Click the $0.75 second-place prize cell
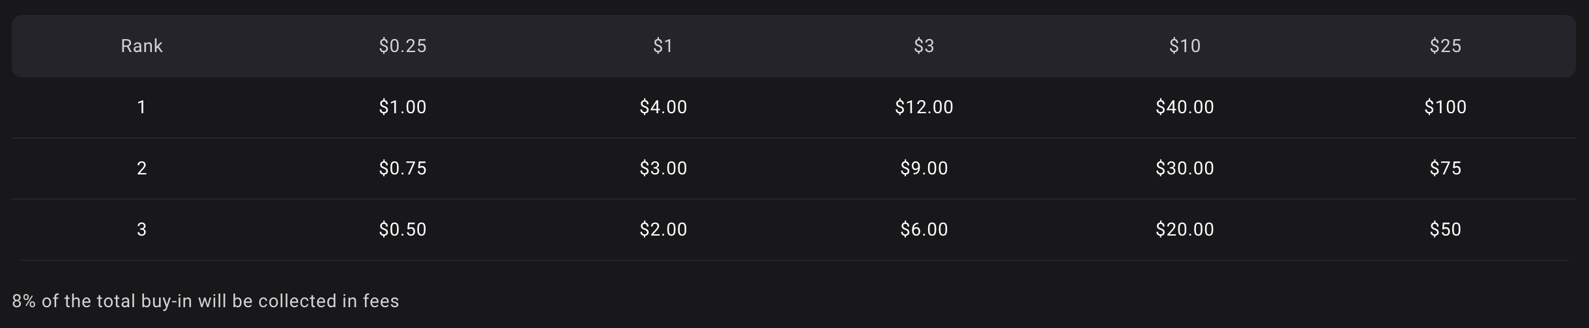 click(x=403, y=169)
